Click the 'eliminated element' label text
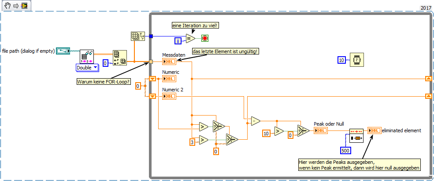This screenshot has height=181, width=434. coord(402,130)
